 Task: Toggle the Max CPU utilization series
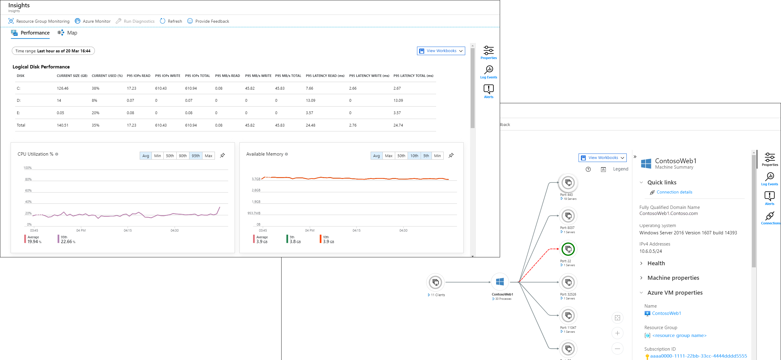tap(209, 156)
